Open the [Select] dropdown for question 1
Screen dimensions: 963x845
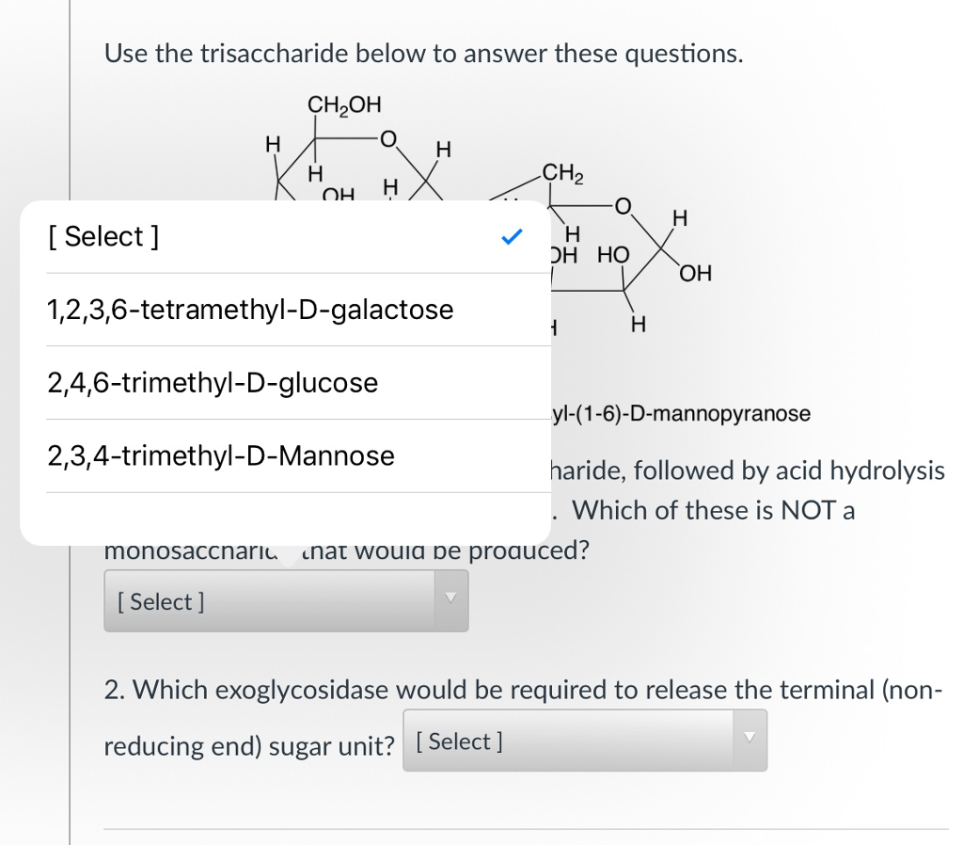pos(285,600)
